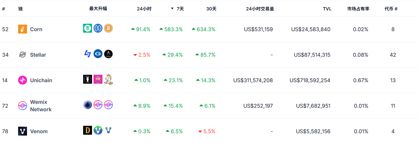Screen dimensions: 419x143
Task: Click the orange Corn chain logo
Action: click(x=23, y=29)
